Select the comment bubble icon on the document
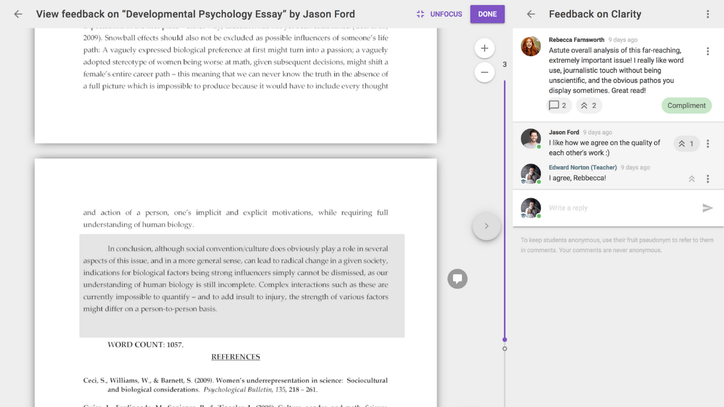The width and height of the screenshot is (724, 407). (x=457, y=279)
